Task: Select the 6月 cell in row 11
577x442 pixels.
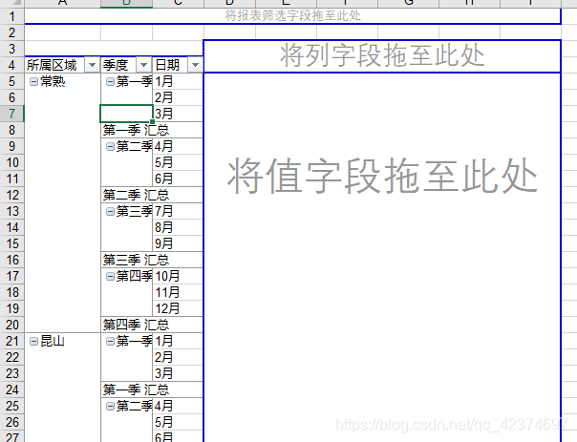Action: pos(178,179)
